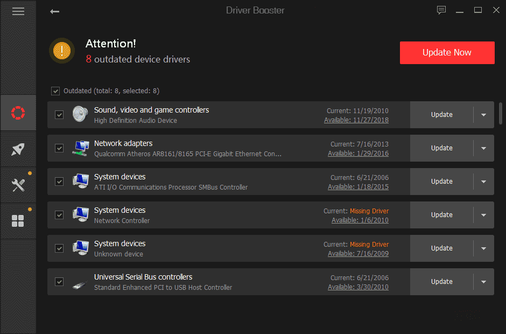Viewport: 506px width, 334px height.
Task: Uncheck the High Definition Audio Device entry
Action: point(59,115)
